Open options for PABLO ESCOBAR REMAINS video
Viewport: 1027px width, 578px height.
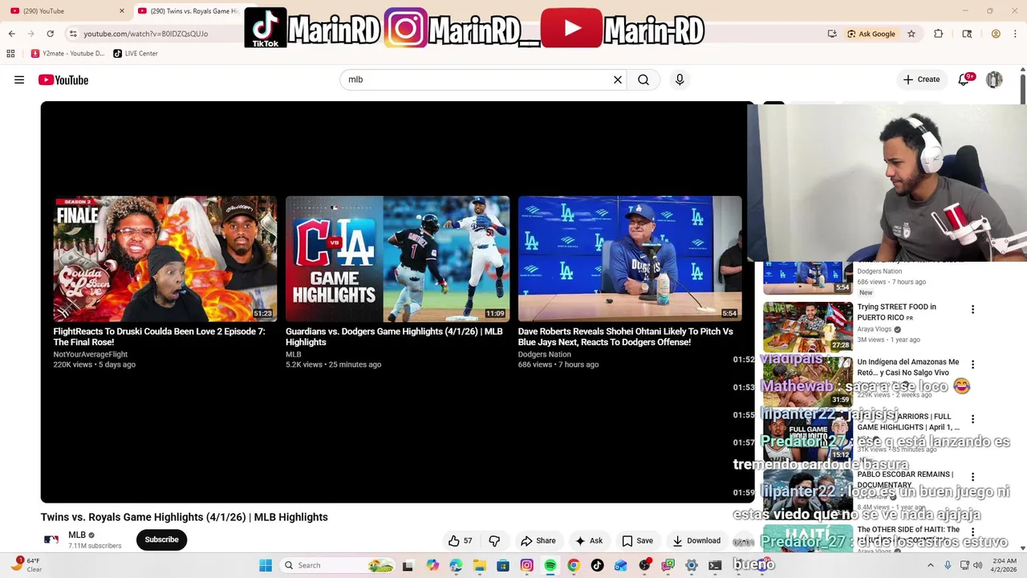pos(972,477)
